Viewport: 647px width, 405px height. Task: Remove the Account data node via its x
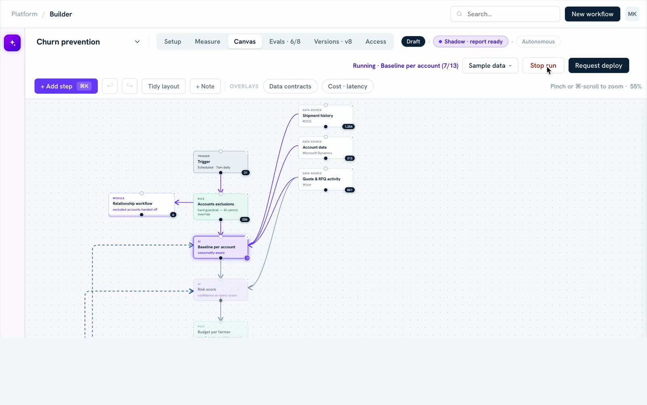(x=352, y=137)
